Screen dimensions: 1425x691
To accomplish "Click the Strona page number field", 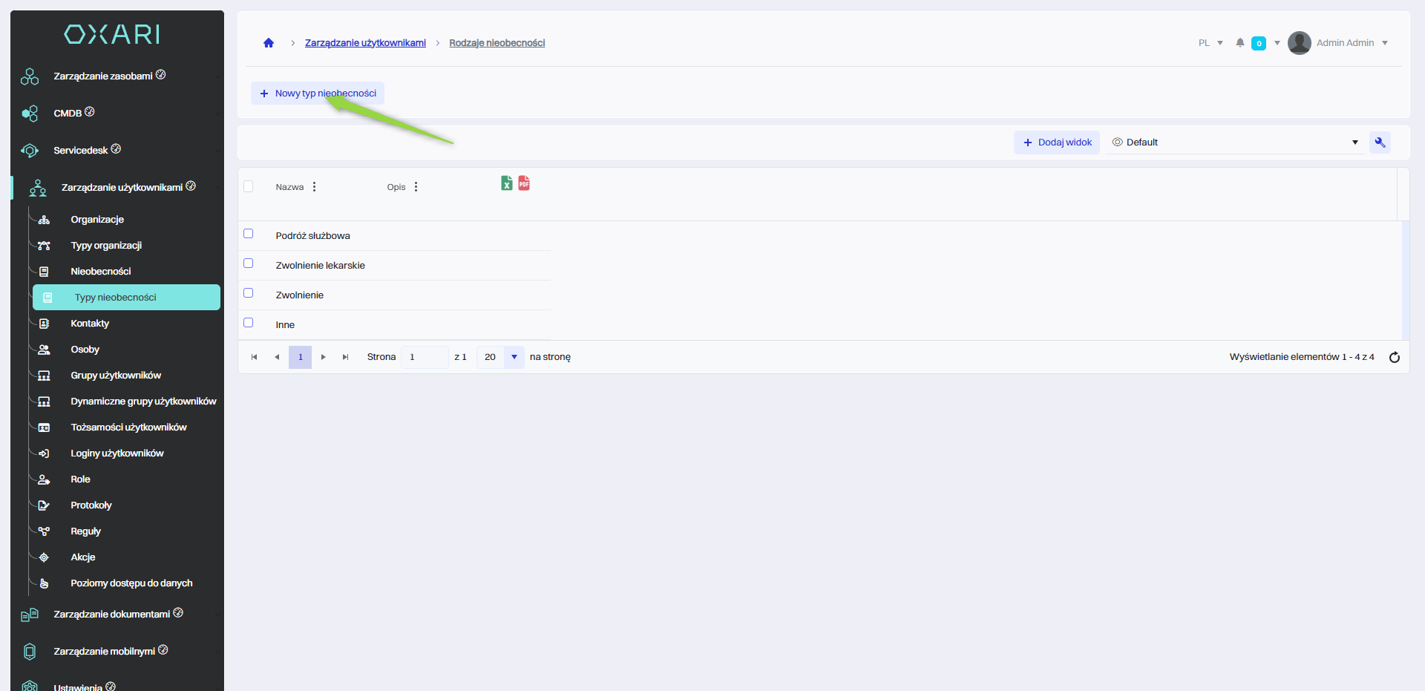I will point(424,357).
